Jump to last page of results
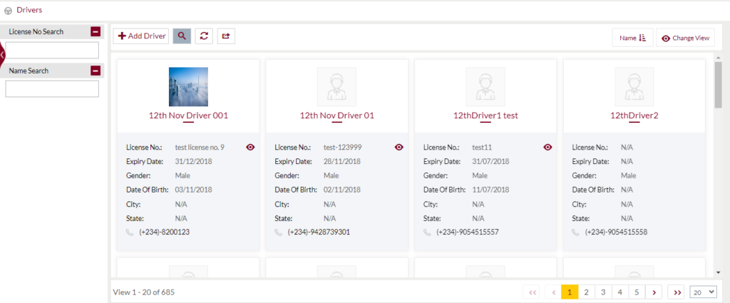The width and height of the screenshot is (730, 303). 677,292
